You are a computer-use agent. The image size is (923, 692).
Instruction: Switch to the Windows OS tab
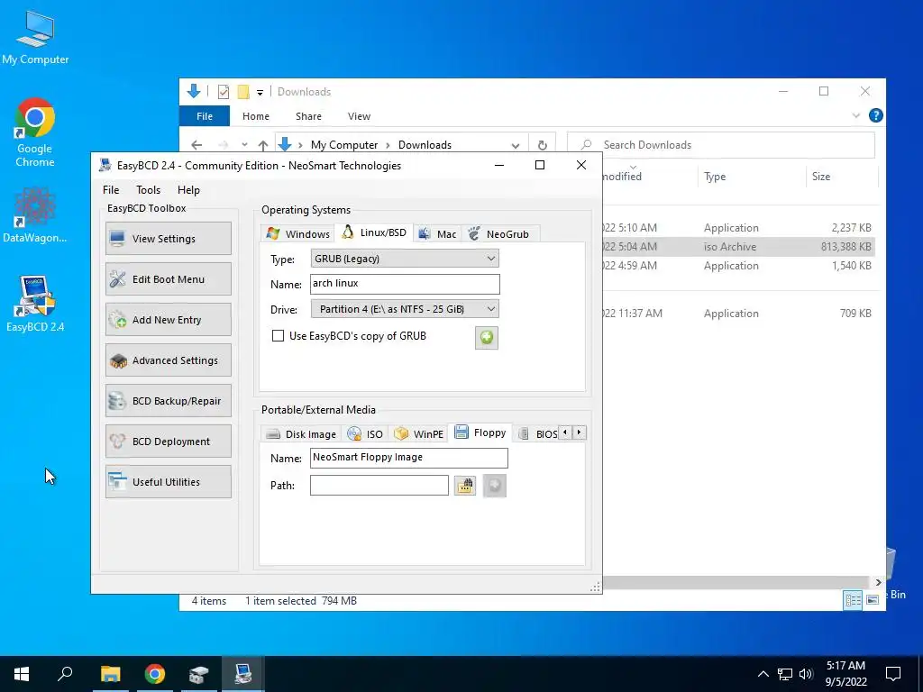click(298, 233)
